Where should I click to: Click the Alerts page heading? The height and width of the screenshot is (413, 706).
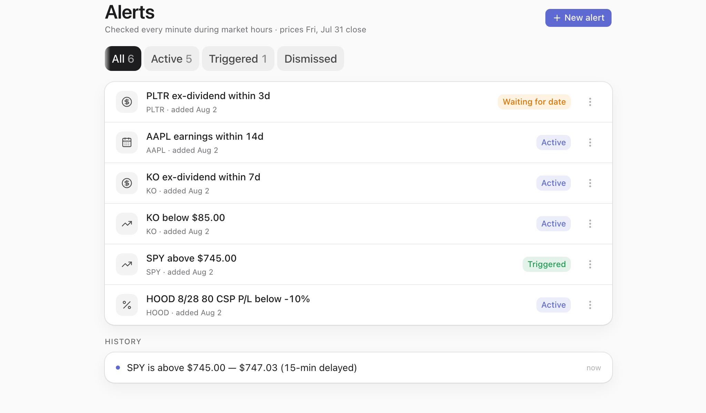pos(130,12)
